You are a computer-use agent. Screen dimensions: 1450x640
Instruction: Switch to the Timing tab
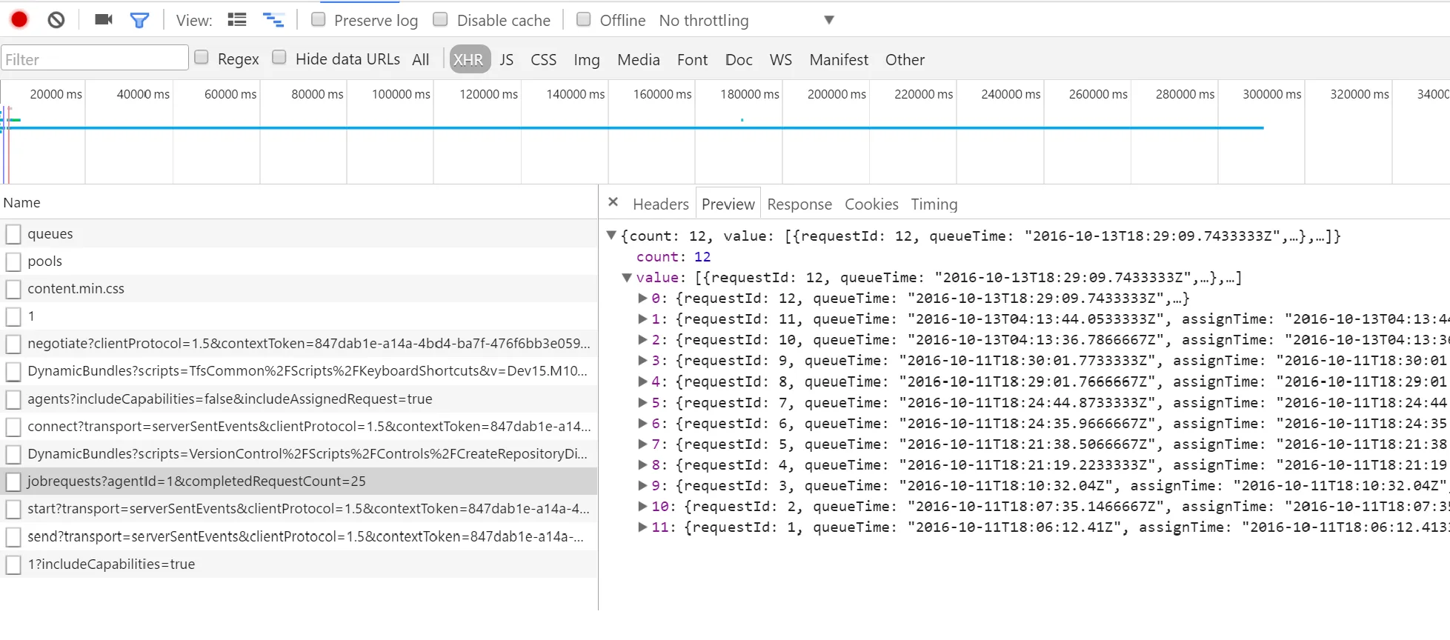pyautogui.click(x=934, y=204)
